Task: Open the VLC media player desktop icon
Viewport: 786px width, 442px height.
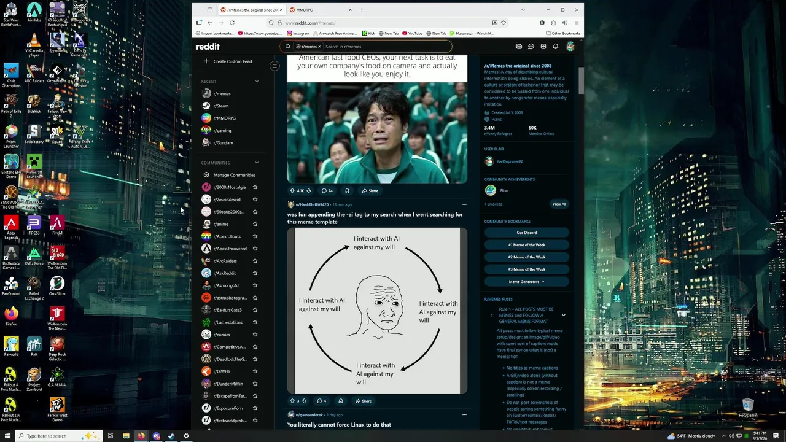Action: pyautogui.click(x=34, y=45)
